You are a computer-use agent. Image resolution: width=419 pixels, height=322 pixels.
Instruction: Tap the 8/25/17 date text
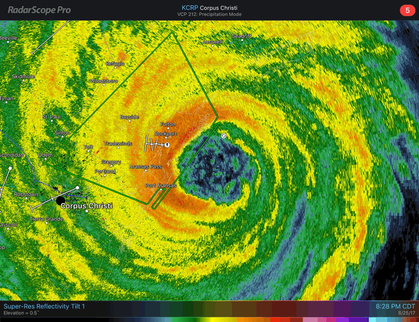pos(407,313)
